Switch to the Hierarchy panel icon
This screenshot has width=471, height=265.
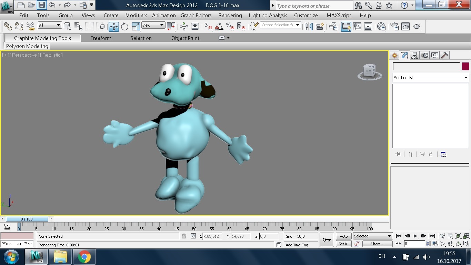pos(415,56)
